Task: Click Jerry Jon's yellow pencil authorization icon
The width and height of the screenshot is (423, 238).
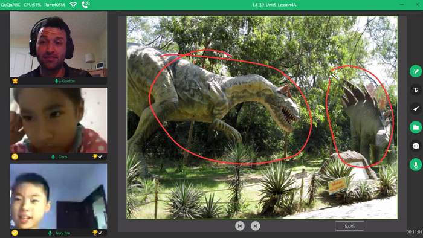Action: pyautogui.click(x=15, y=233)
